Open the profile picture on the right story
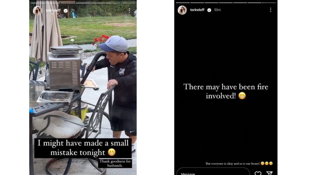This screenshot has height=175, width=312. pyautogui.click(x=182, y=10)
